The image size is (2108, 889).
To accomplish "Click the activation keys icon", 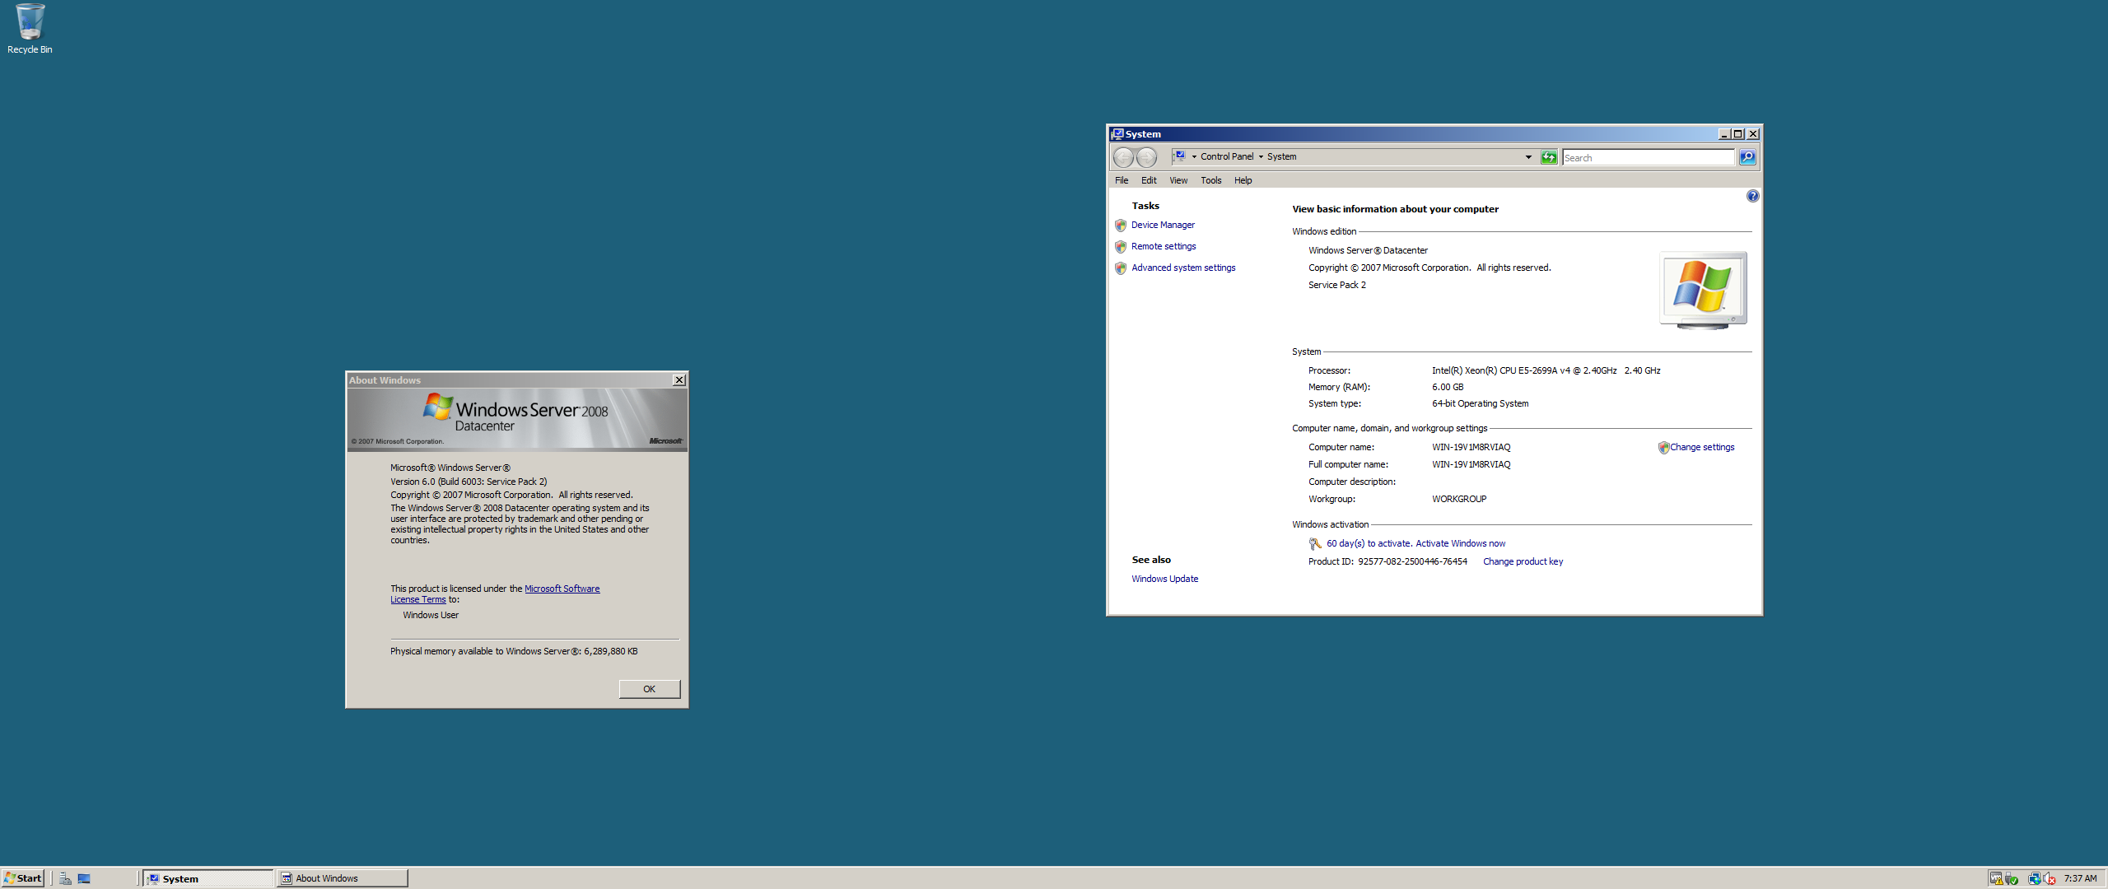I will tap(1315, 544).
